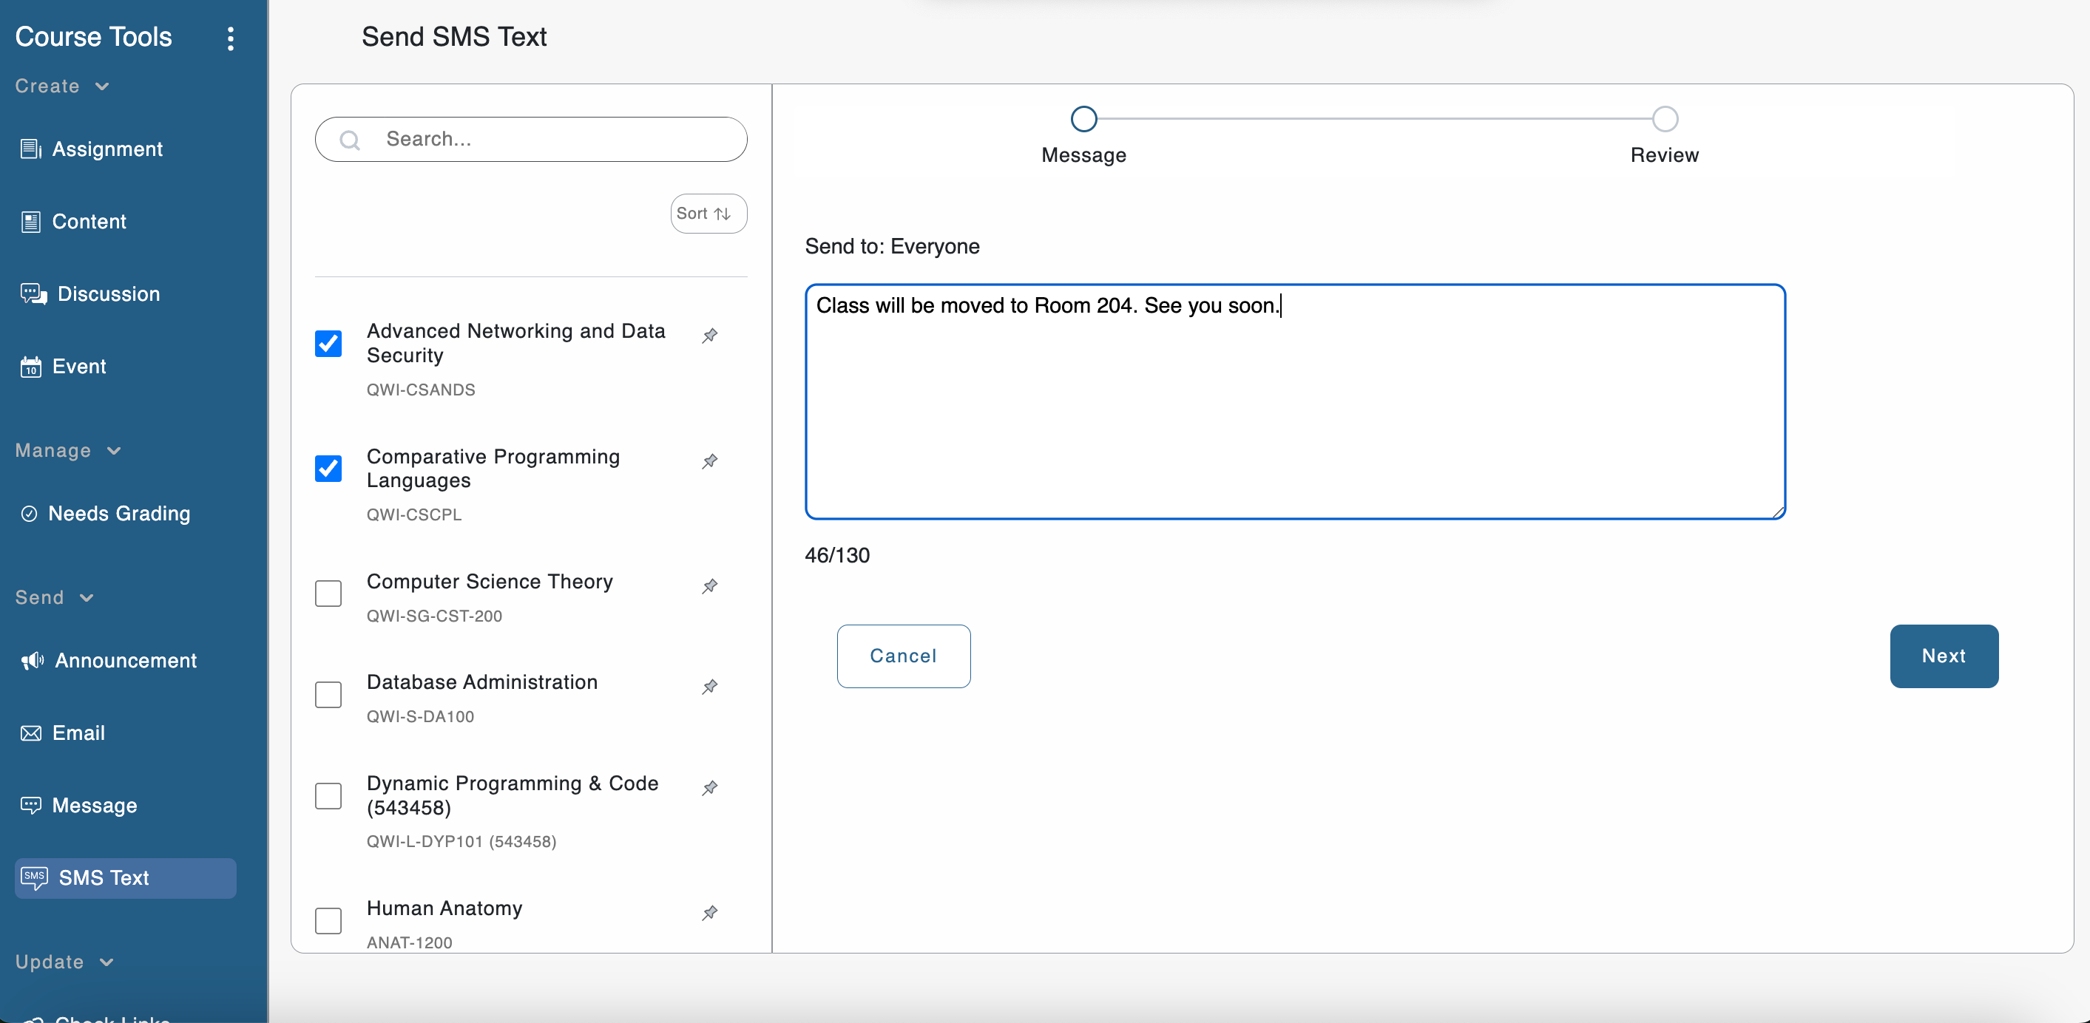Viewport: 2090px width, 1023px height.
Task: Click the Cancel button
Action: coord(903,656)
